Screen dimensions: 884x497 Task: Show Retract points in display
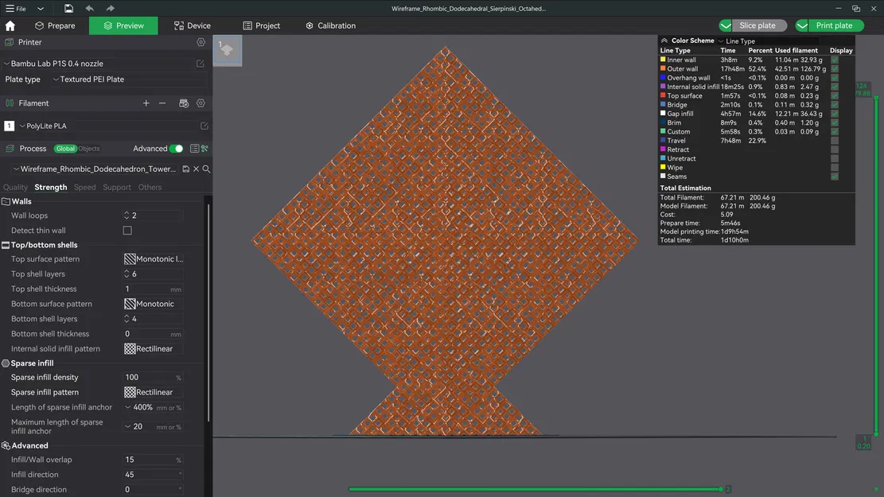pyautogui.click(x=835, y=149)
